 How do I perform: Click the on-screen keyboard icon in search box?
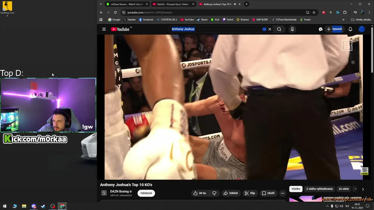[x=264, y=29]
